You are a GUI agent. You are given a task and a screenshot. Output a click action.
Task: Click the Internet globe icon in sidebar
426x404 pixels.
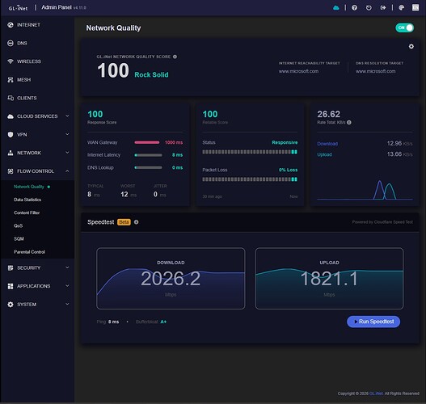coord(11,25)
